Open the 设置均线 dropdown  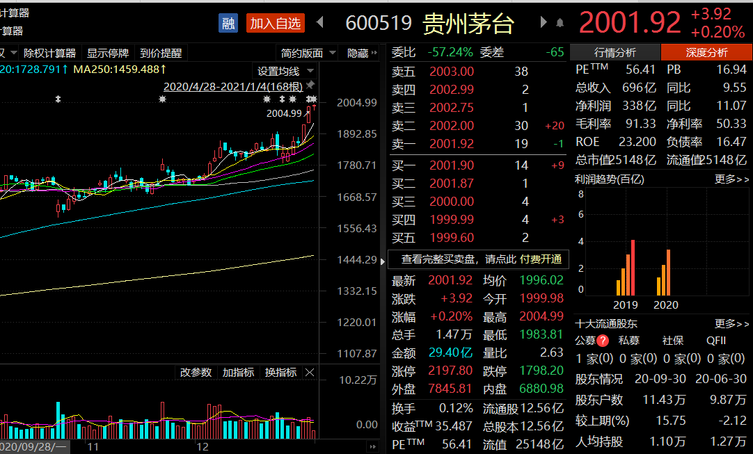click(x=285, y=71)
